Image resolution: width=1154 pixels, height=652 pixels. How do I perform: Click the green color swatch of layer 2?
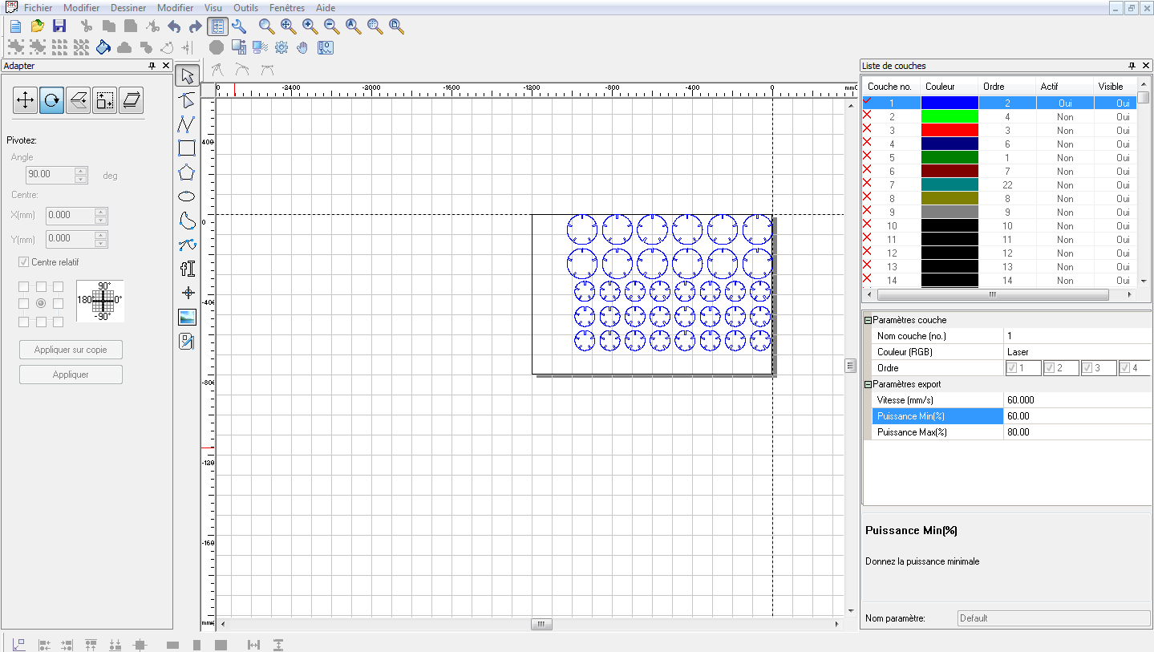coord(950,116)
